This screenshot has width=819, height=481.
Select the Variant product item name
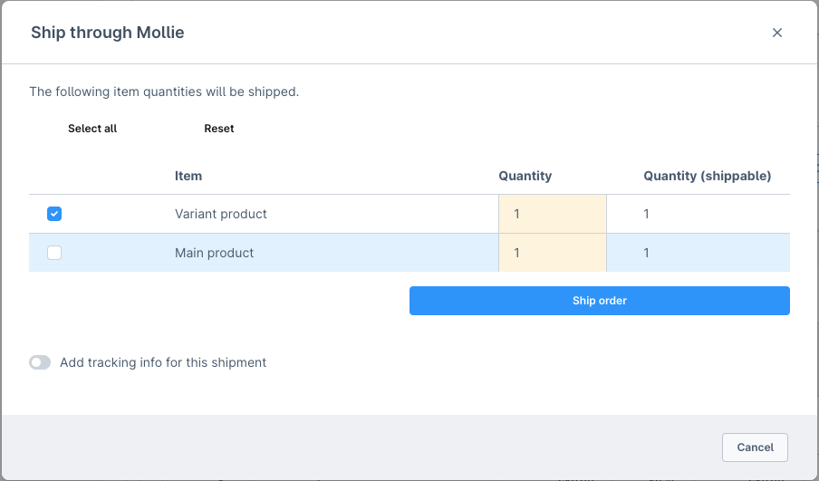(x=221, y=214)
